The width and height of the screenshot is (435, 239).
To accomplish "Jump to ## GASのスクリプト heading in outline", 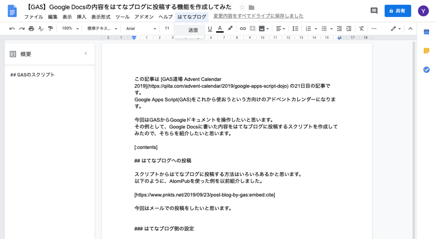I will (x=32, y=75).
